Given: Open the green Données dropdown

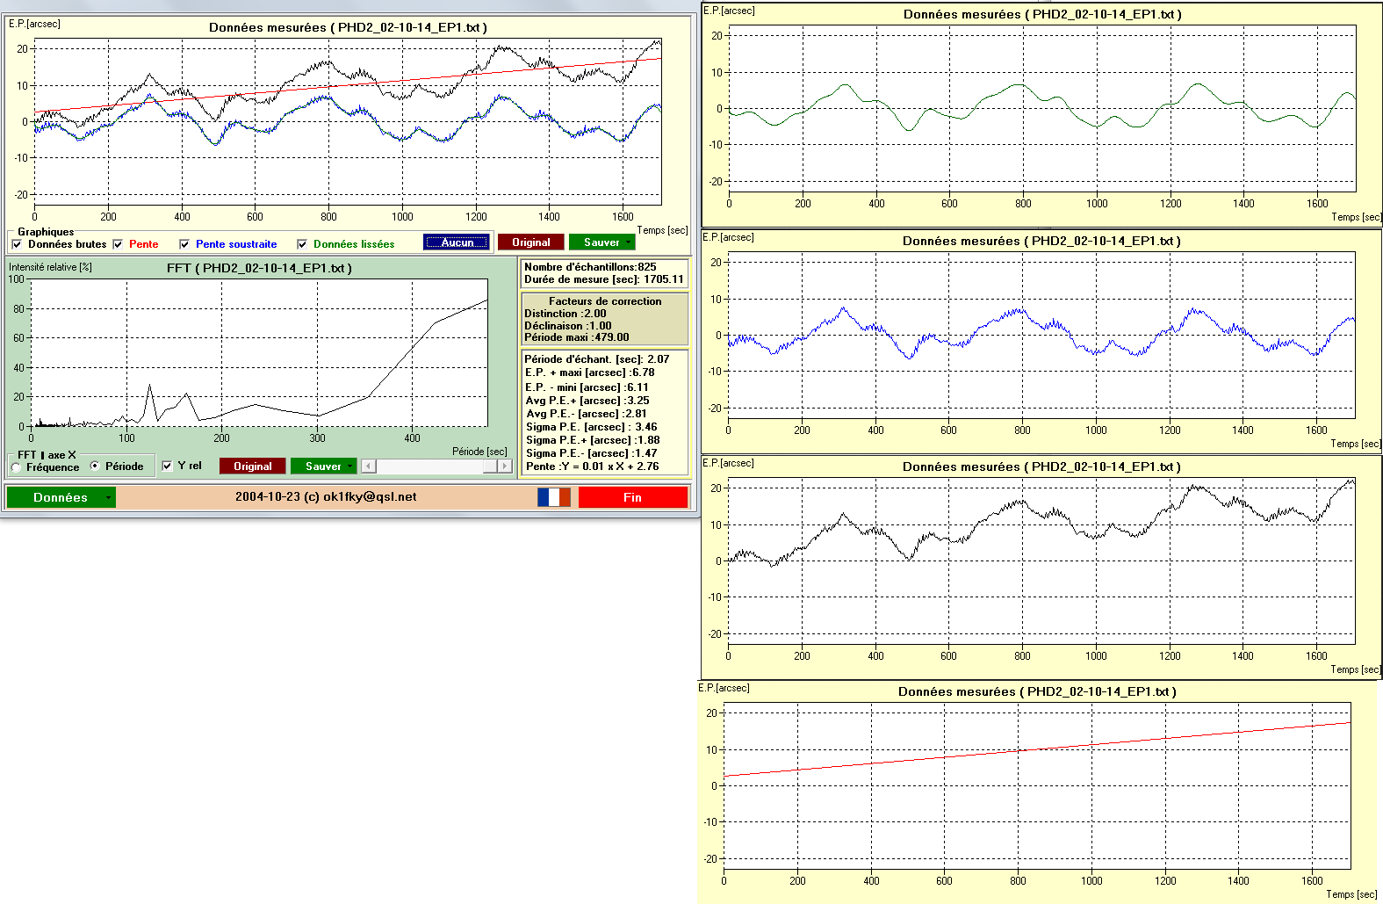Looking at the screenshot, I should pyautogui.click(x=61, y=497).
